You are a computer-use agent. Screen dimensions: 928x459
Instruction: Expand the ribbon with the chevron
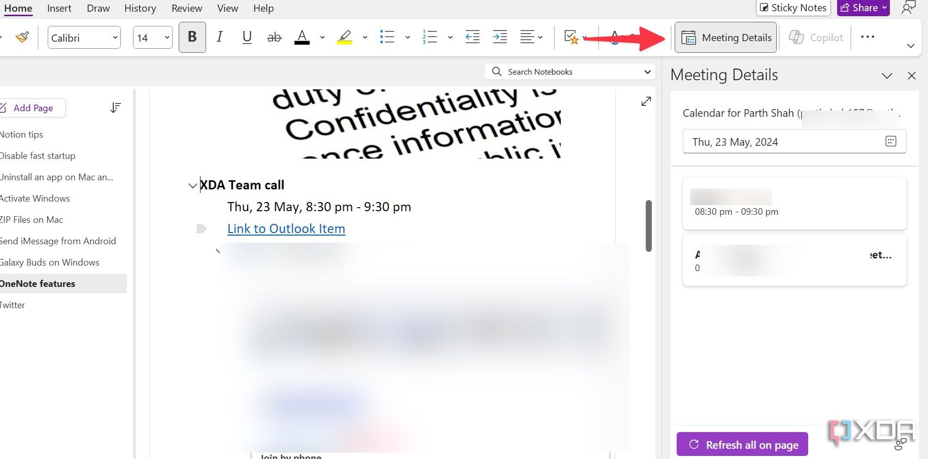pos(911,46)
